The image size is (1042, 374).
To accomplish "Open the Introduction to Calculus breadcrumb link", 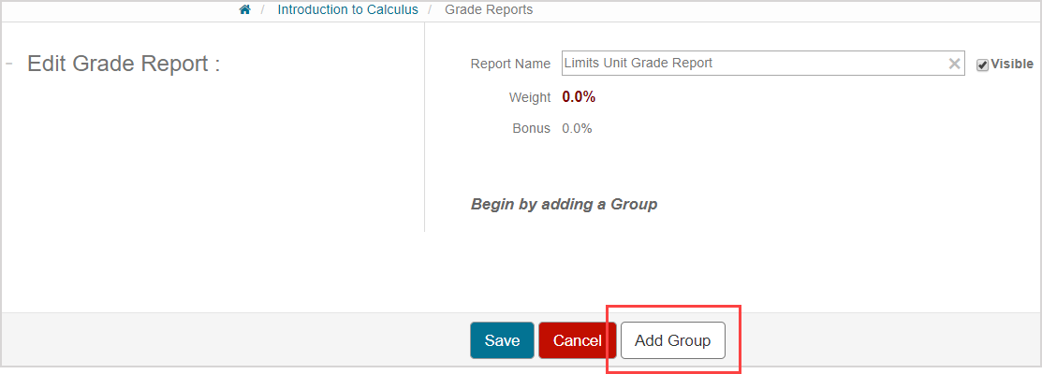I will point(347,10).
